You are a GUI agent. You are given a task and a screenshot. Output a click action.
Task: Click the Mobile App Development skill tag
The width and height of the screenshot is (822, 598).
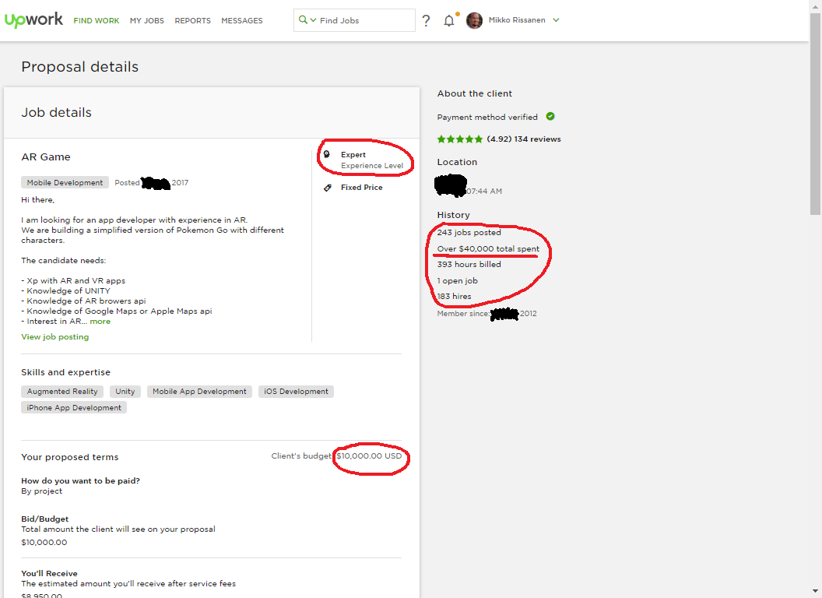(199, 392)
